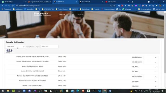The width and height of the screenshot is (166, 93).
Task: Expand the Alejandra Maria Alvarez Hernandez row
Action: 156,77
